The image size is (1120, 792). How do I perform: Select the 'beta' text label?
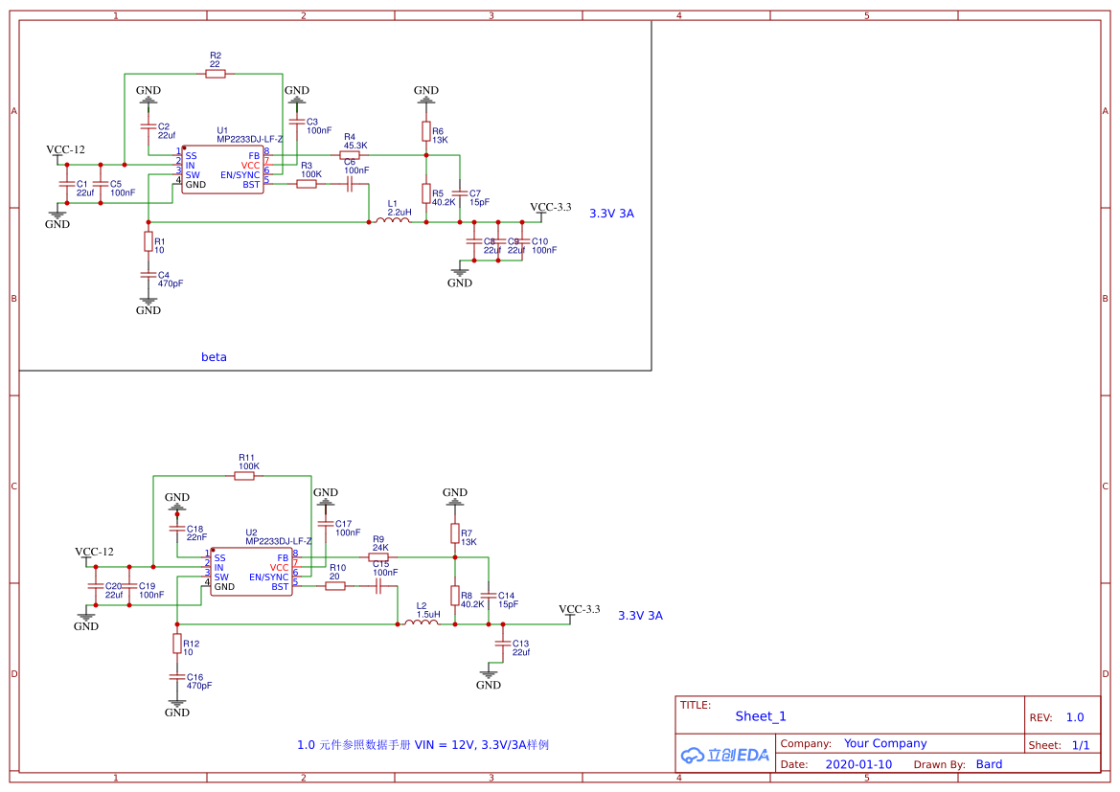click(x=214, y=357)
